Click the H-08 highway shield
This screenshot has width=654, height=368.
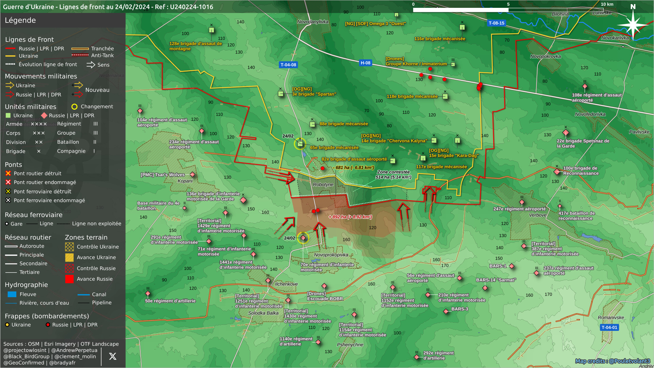[x=365, y=63]
